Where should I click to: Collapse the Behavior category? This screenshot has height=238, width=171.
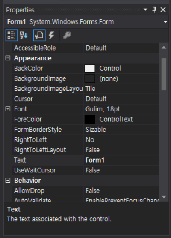coord(8,180)
